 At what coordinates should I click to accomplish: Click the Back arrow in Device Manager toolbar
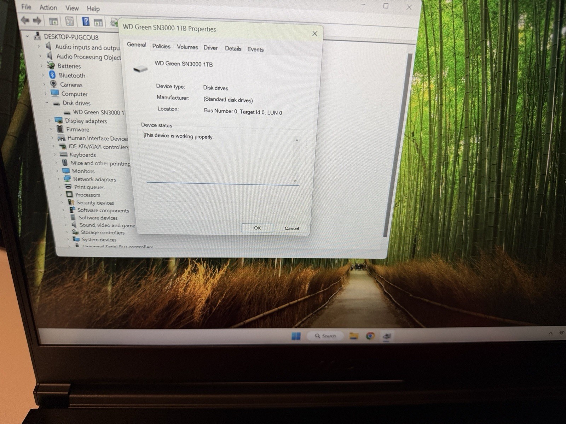(25, 20)
